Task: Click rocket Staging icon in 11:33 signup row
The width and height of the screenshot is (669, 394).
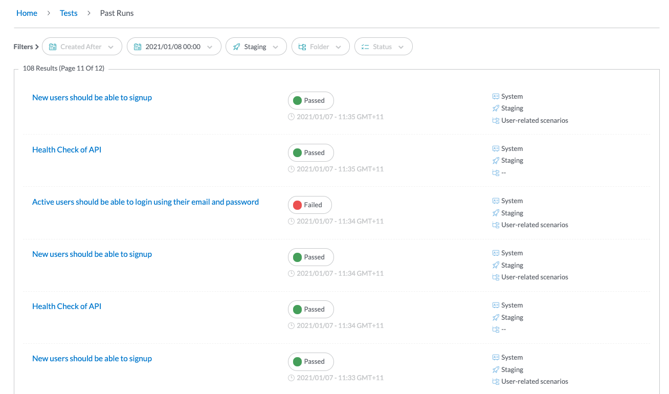Action: click(x=496, y=369)
